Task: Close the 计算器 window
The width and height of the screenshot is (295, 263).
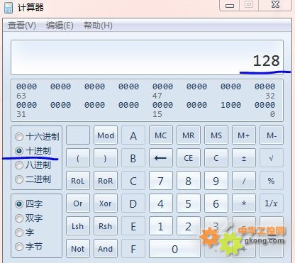Action: (x=275, y=5)
